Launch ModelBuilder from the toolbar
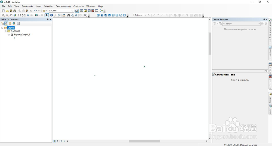Screen dimensions: 272x146 (x=101, y=11)
